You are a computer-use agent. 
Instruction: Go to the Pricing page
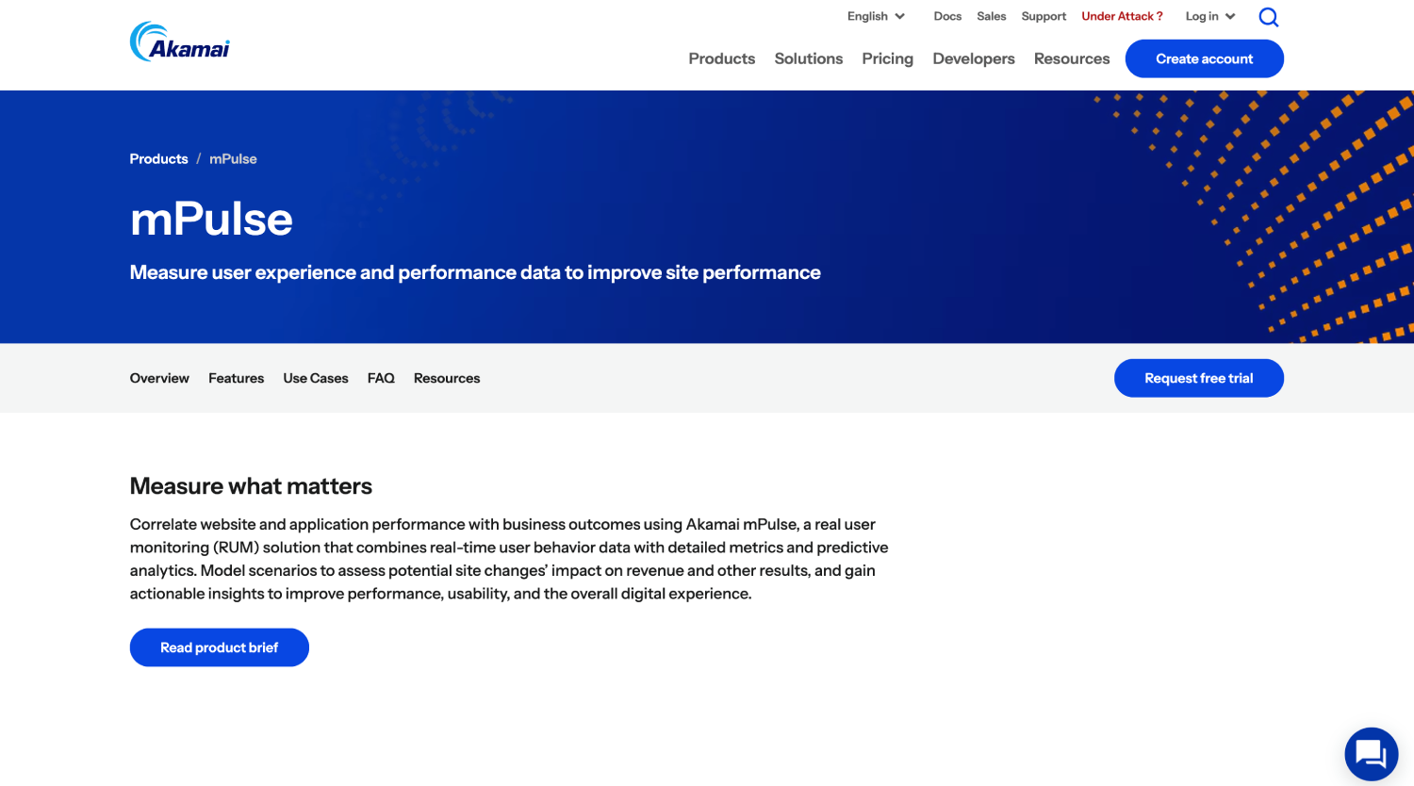click(888, 58)
